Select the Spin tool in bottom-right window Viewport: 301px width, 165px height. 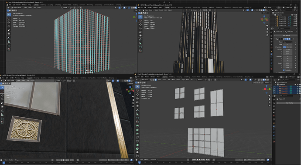coord(137,148)
